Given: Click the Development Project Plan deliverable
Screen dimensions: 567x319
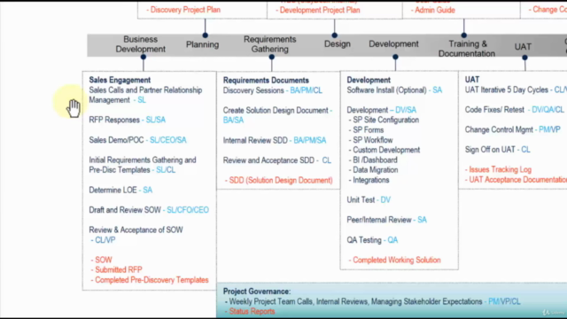Looking at the screenshot, I should [x=318, y=10].
